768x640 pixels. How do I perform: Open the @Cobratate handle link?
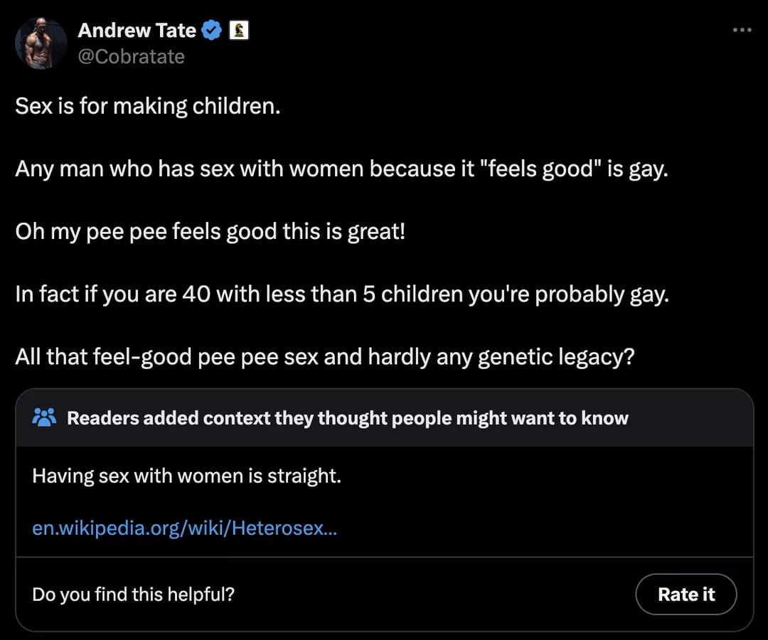pyautogui.click(x=131, y=56)
